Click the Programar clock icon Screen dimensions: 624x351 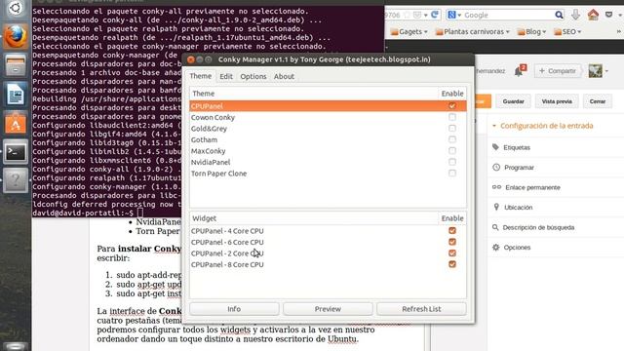point(496,167)
